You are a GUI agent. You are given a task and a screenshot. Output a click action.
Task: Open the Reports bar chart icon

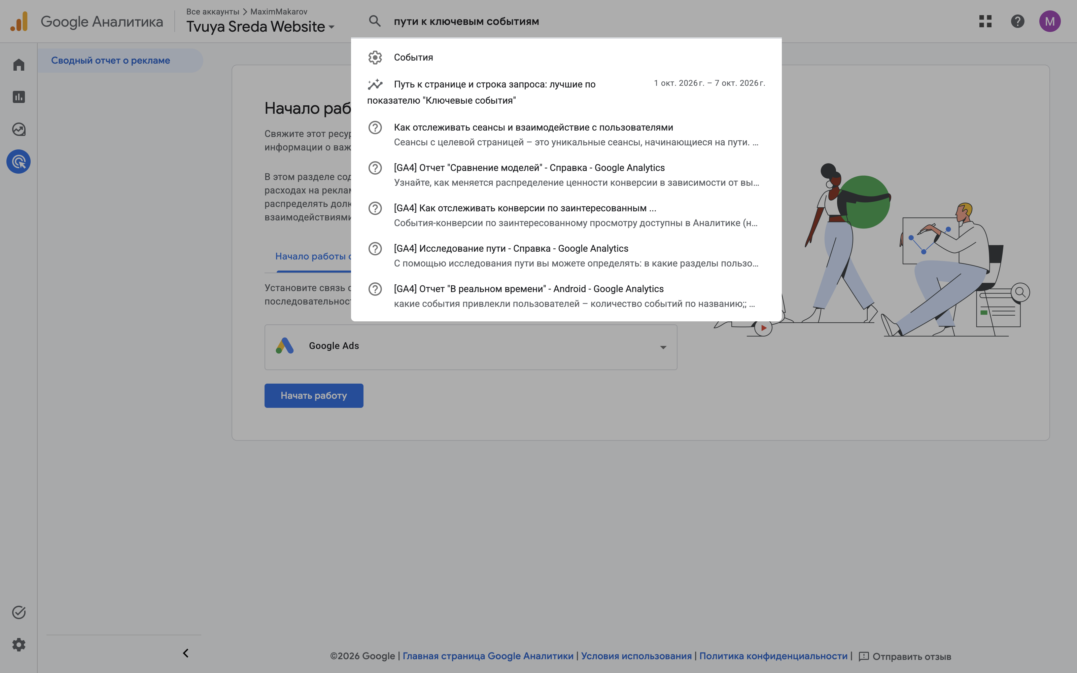pyautogui.click(x=19, y=97)
